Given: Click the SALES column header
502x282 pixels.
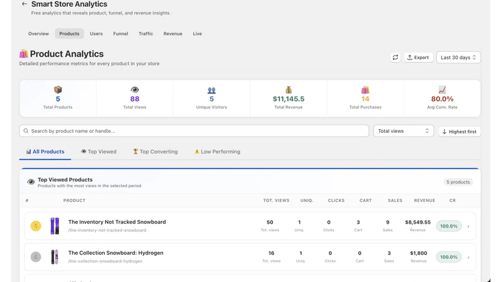Looking at the screenshot, I should coord(395,201).
